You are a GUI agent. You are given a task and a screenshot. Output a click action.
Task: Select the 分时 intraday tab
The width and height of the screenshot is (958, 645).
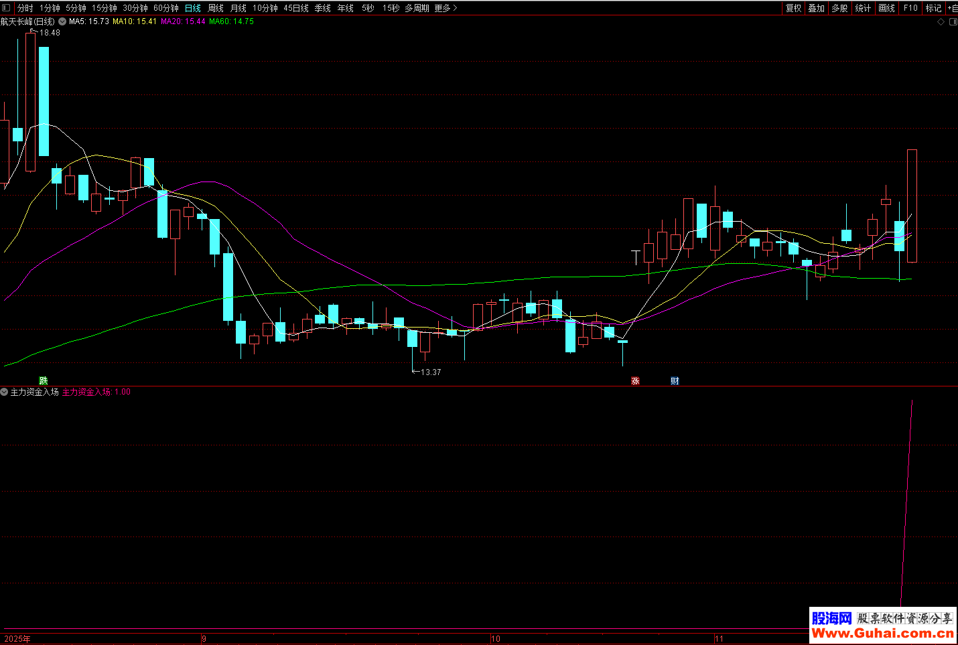click(25, 8)
